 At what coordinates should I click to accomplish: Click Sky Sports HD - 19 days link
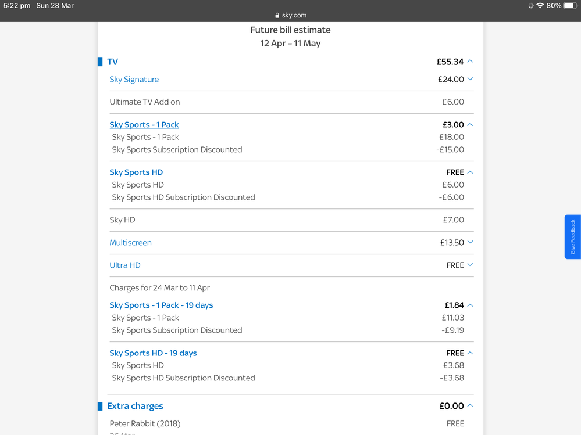click(x=153, y=353)
